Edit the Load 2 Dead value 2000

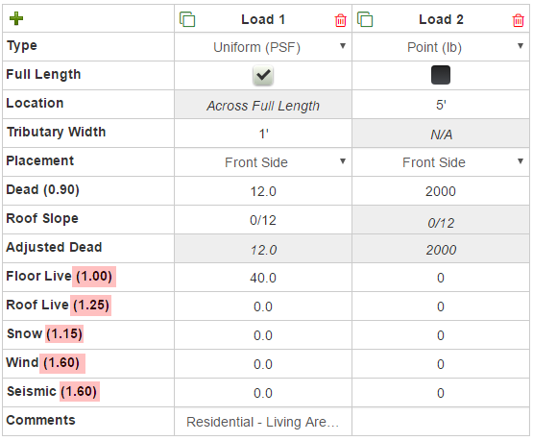coord(441,191)
